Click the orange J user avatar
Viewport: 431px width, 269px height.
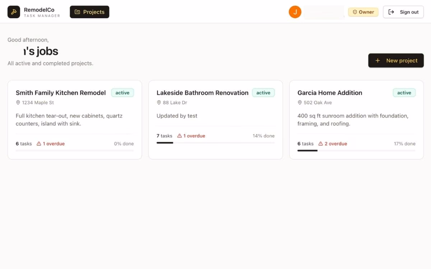point(295,12)
